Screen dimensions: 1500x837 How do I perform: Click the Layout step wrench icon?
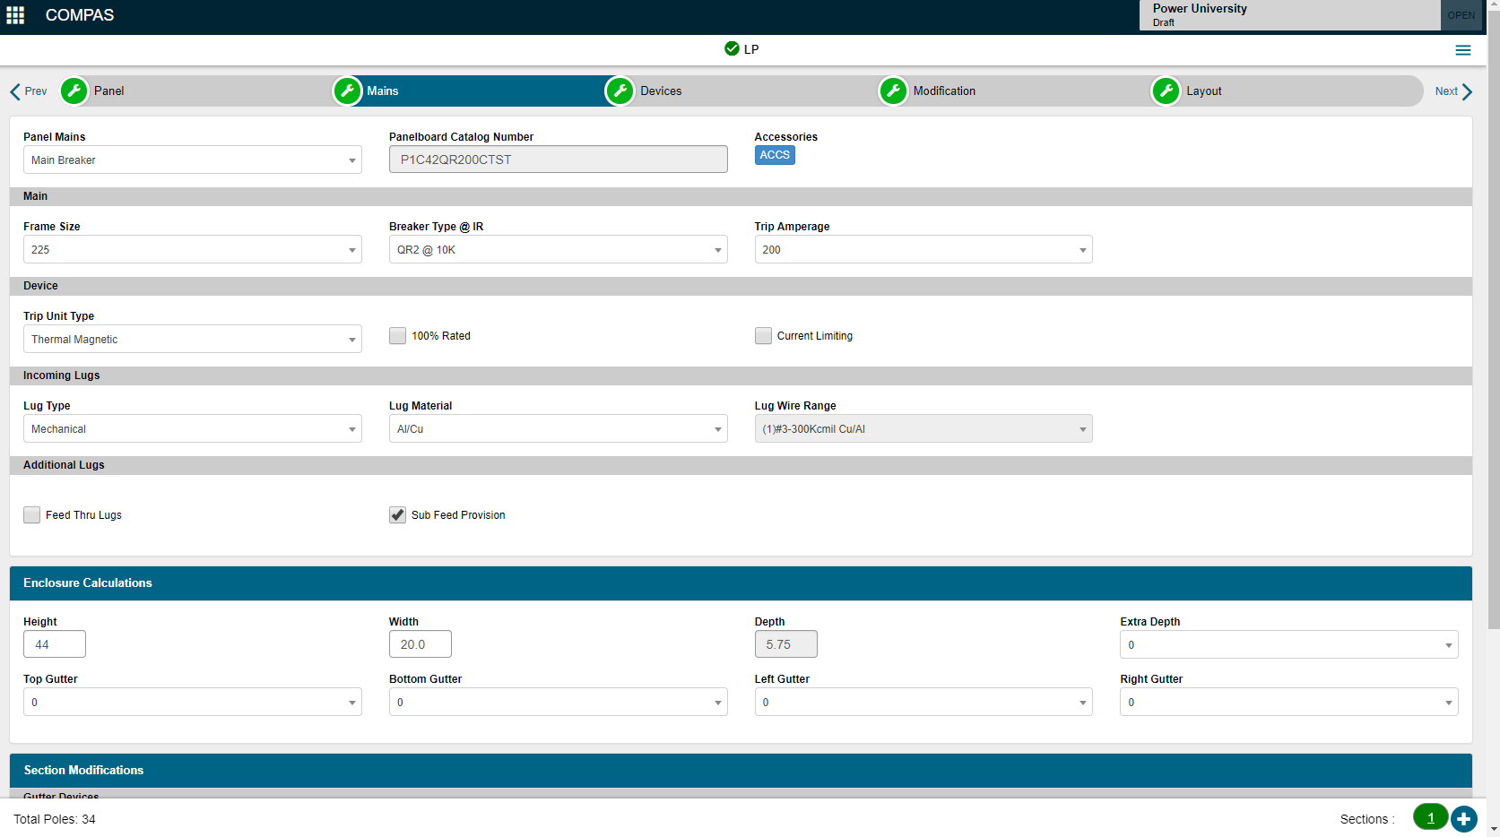coord(1166,91)
